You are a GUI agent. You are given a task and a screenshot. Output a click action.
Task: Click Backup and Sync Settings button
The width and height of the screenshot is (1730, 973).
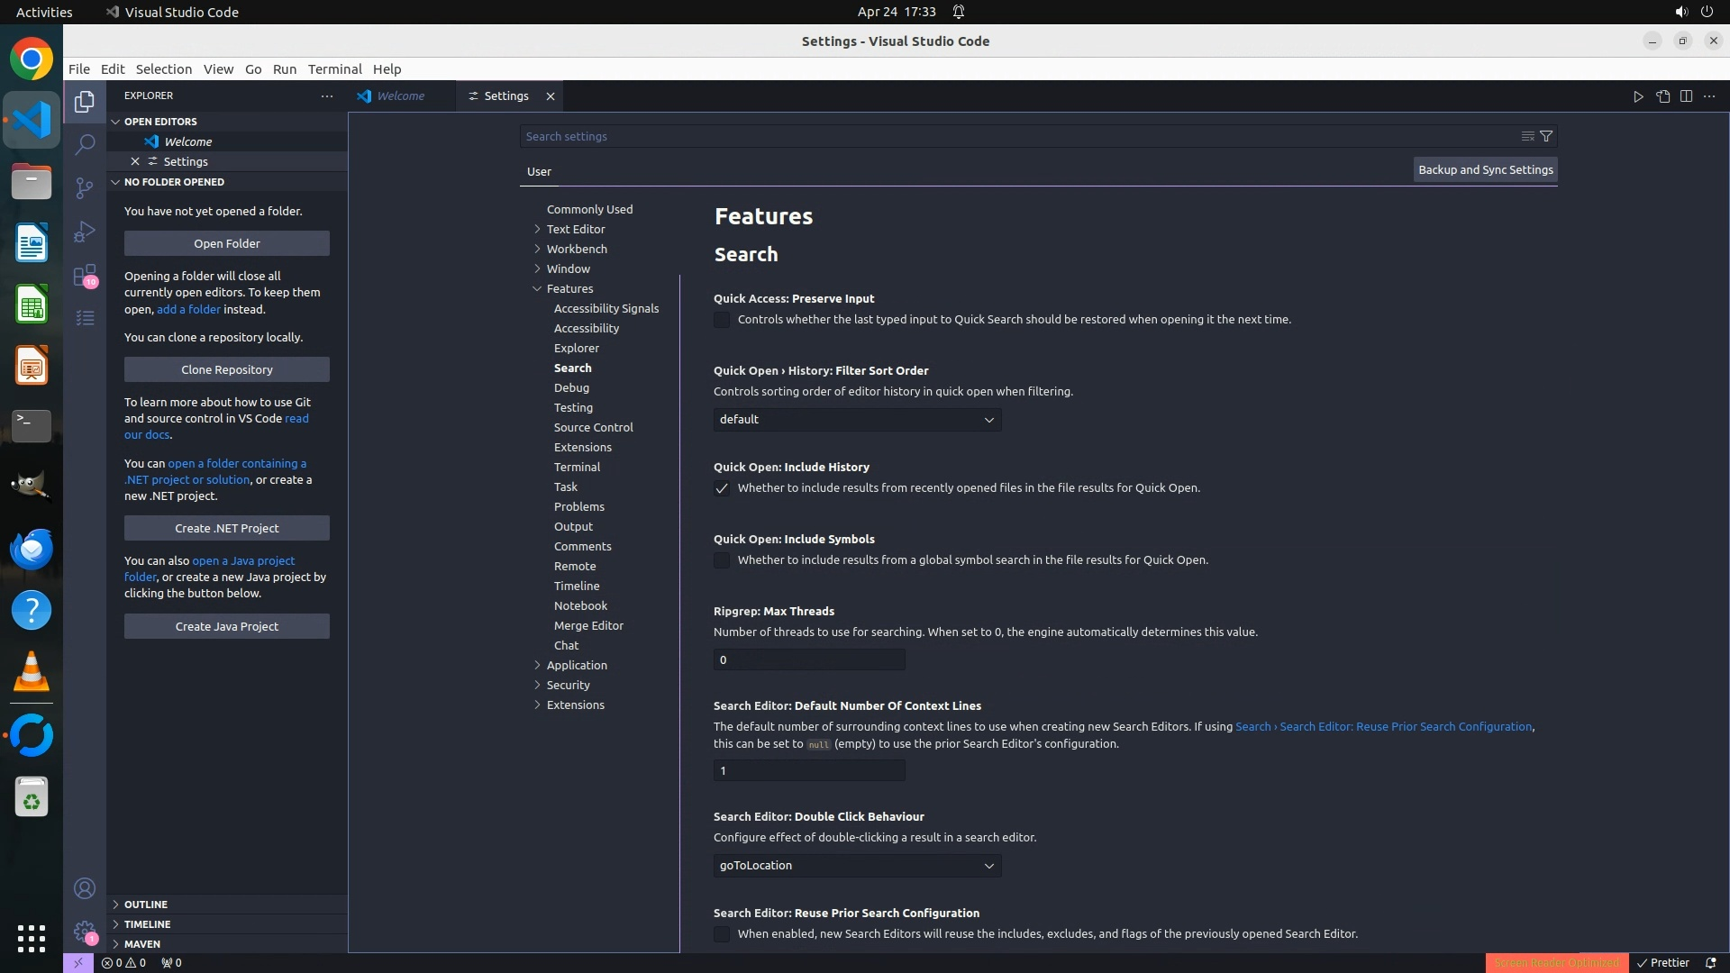[x=1485, y=169]
